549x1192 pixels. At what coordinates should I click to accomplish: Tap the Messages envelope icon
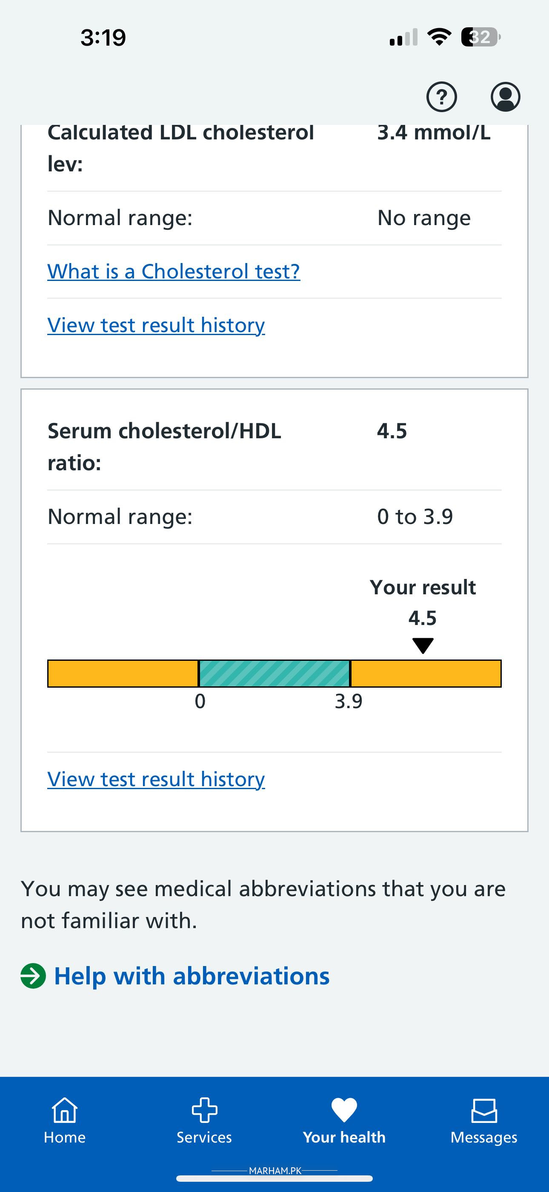pyautogui.click(x=484, y=1110)
